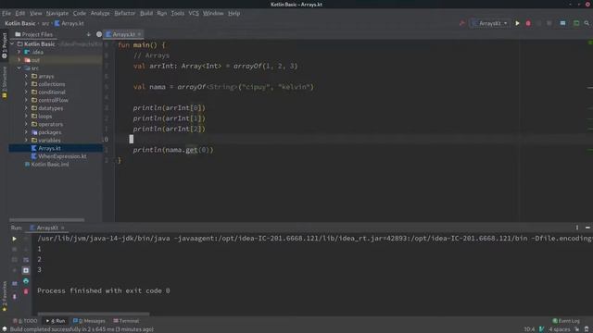Click the soft-wrap icon in Run panel
The image size is (593, 333).
(26, 260)
